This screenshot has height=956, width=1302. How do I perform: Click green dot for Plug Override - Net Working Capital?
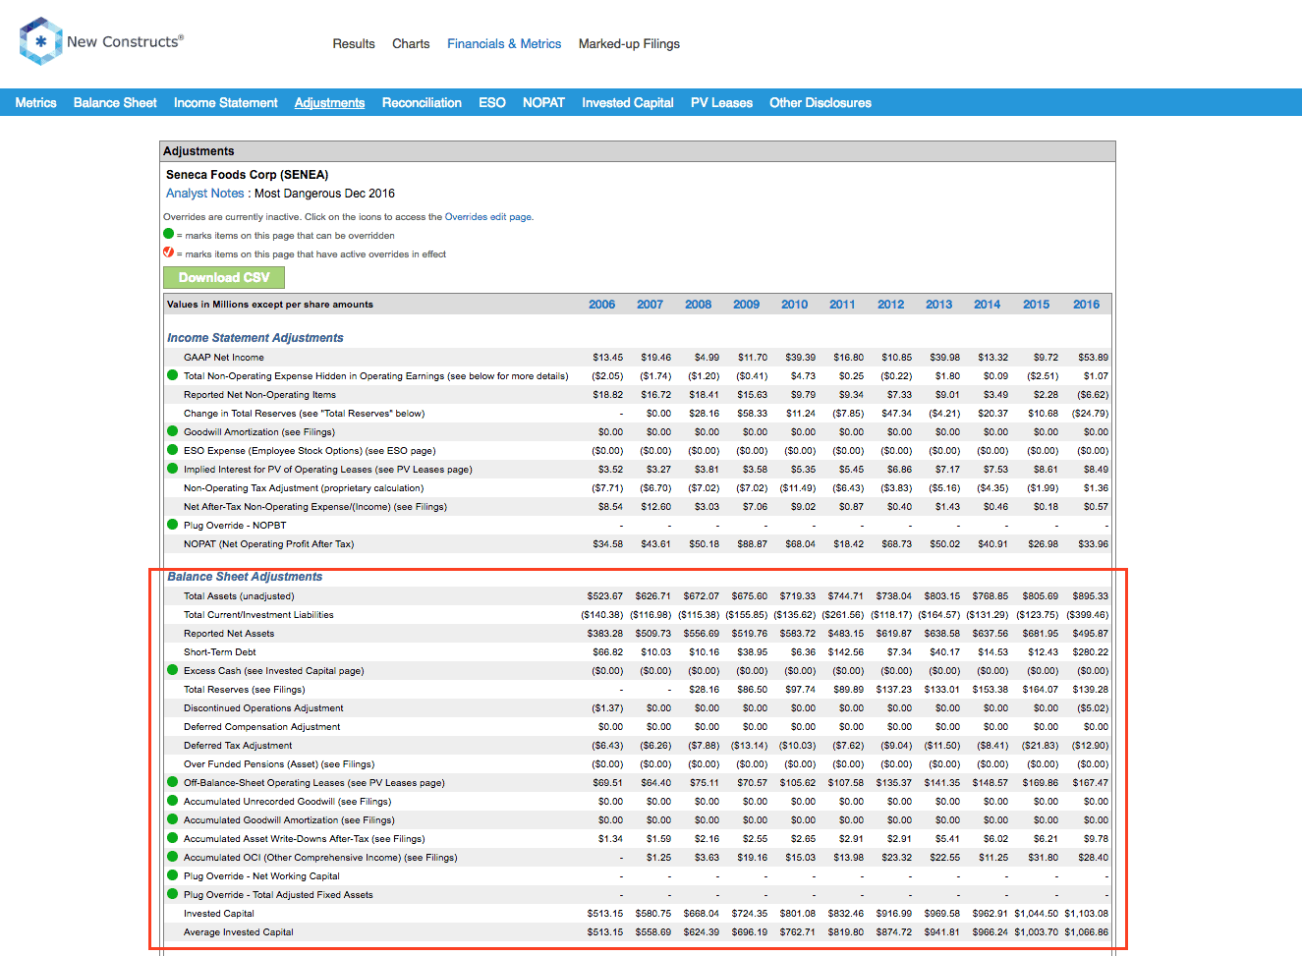coord(172,875)
